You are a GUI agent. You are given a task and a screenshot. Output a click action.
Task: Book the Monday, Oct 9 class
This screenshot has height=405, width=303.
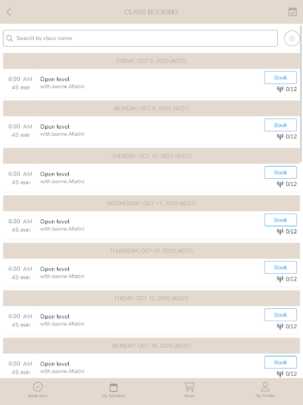pyautogui.click(x=280, y=125)
